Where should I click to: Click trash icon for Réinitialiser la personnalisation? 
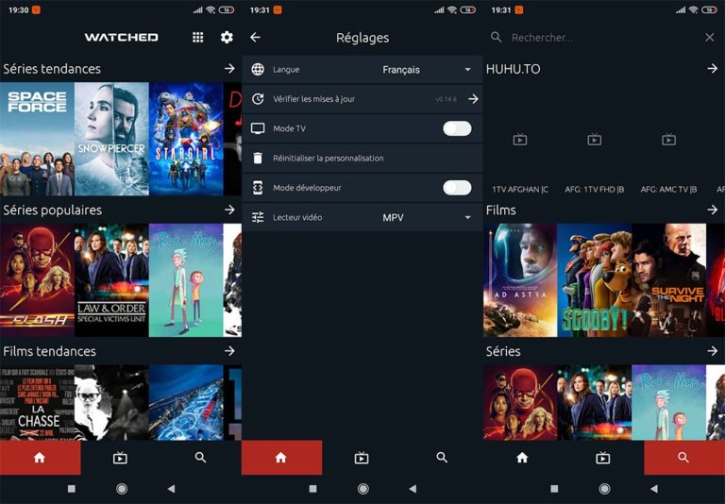(x=258, y=159)
